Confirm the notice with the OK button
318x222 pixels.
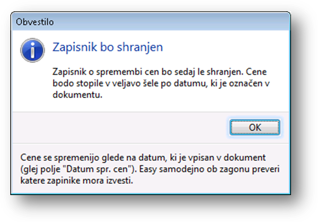pyautogui.click(x=255, y=127)
